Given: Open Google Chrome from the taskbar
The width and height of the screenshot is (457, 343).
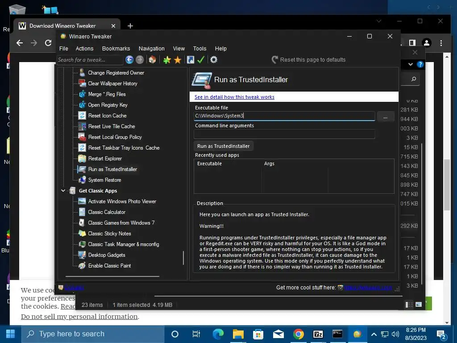Looking at the screenshot, I should (x=298, y=334).
